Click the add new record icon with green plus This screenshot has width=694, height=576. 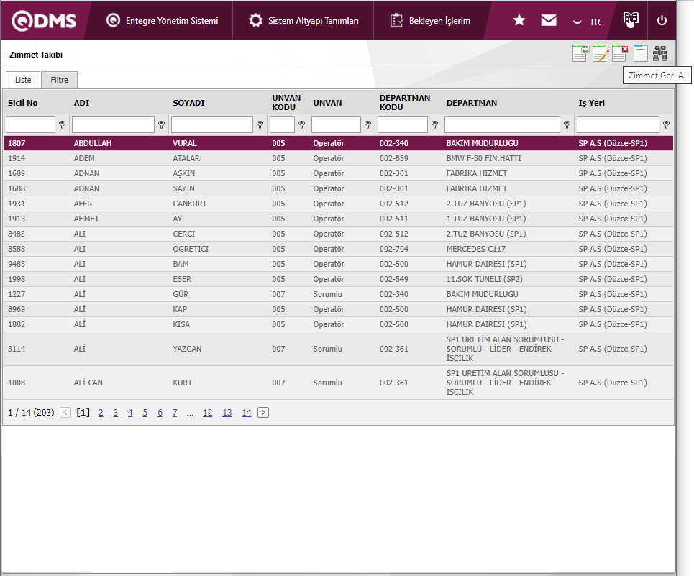[x=580, y=54]
